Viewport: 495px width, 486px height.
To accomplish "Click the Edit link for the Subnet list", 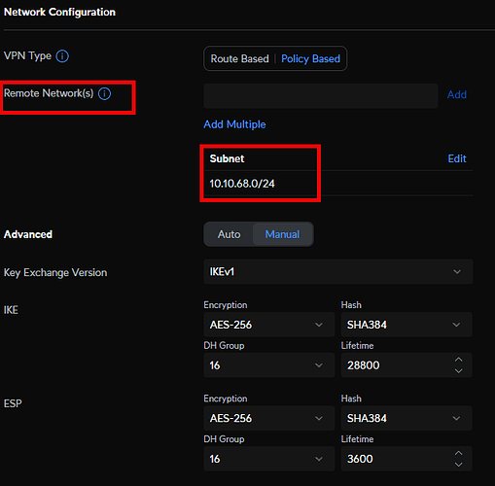I will 457,158.
